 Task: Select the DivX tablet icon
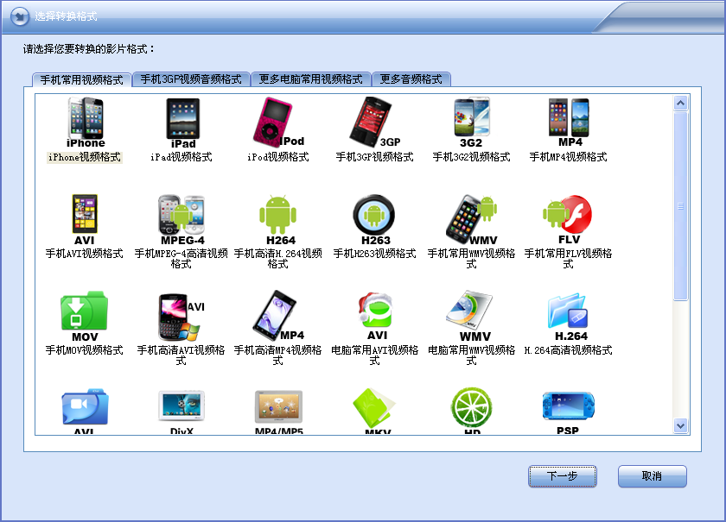181,412
